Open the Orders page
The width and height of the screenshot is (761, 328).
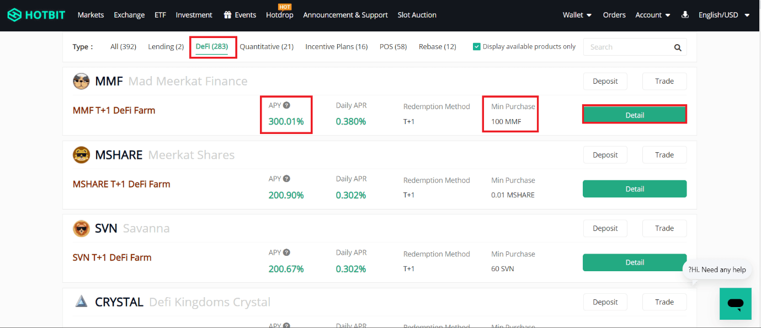tap(614, 15)
